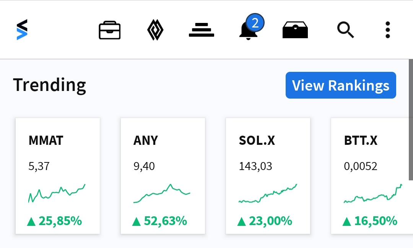413x248 pixels.
Task: Click the BTT.X sparkline chart
Action: tap(373, 194)
